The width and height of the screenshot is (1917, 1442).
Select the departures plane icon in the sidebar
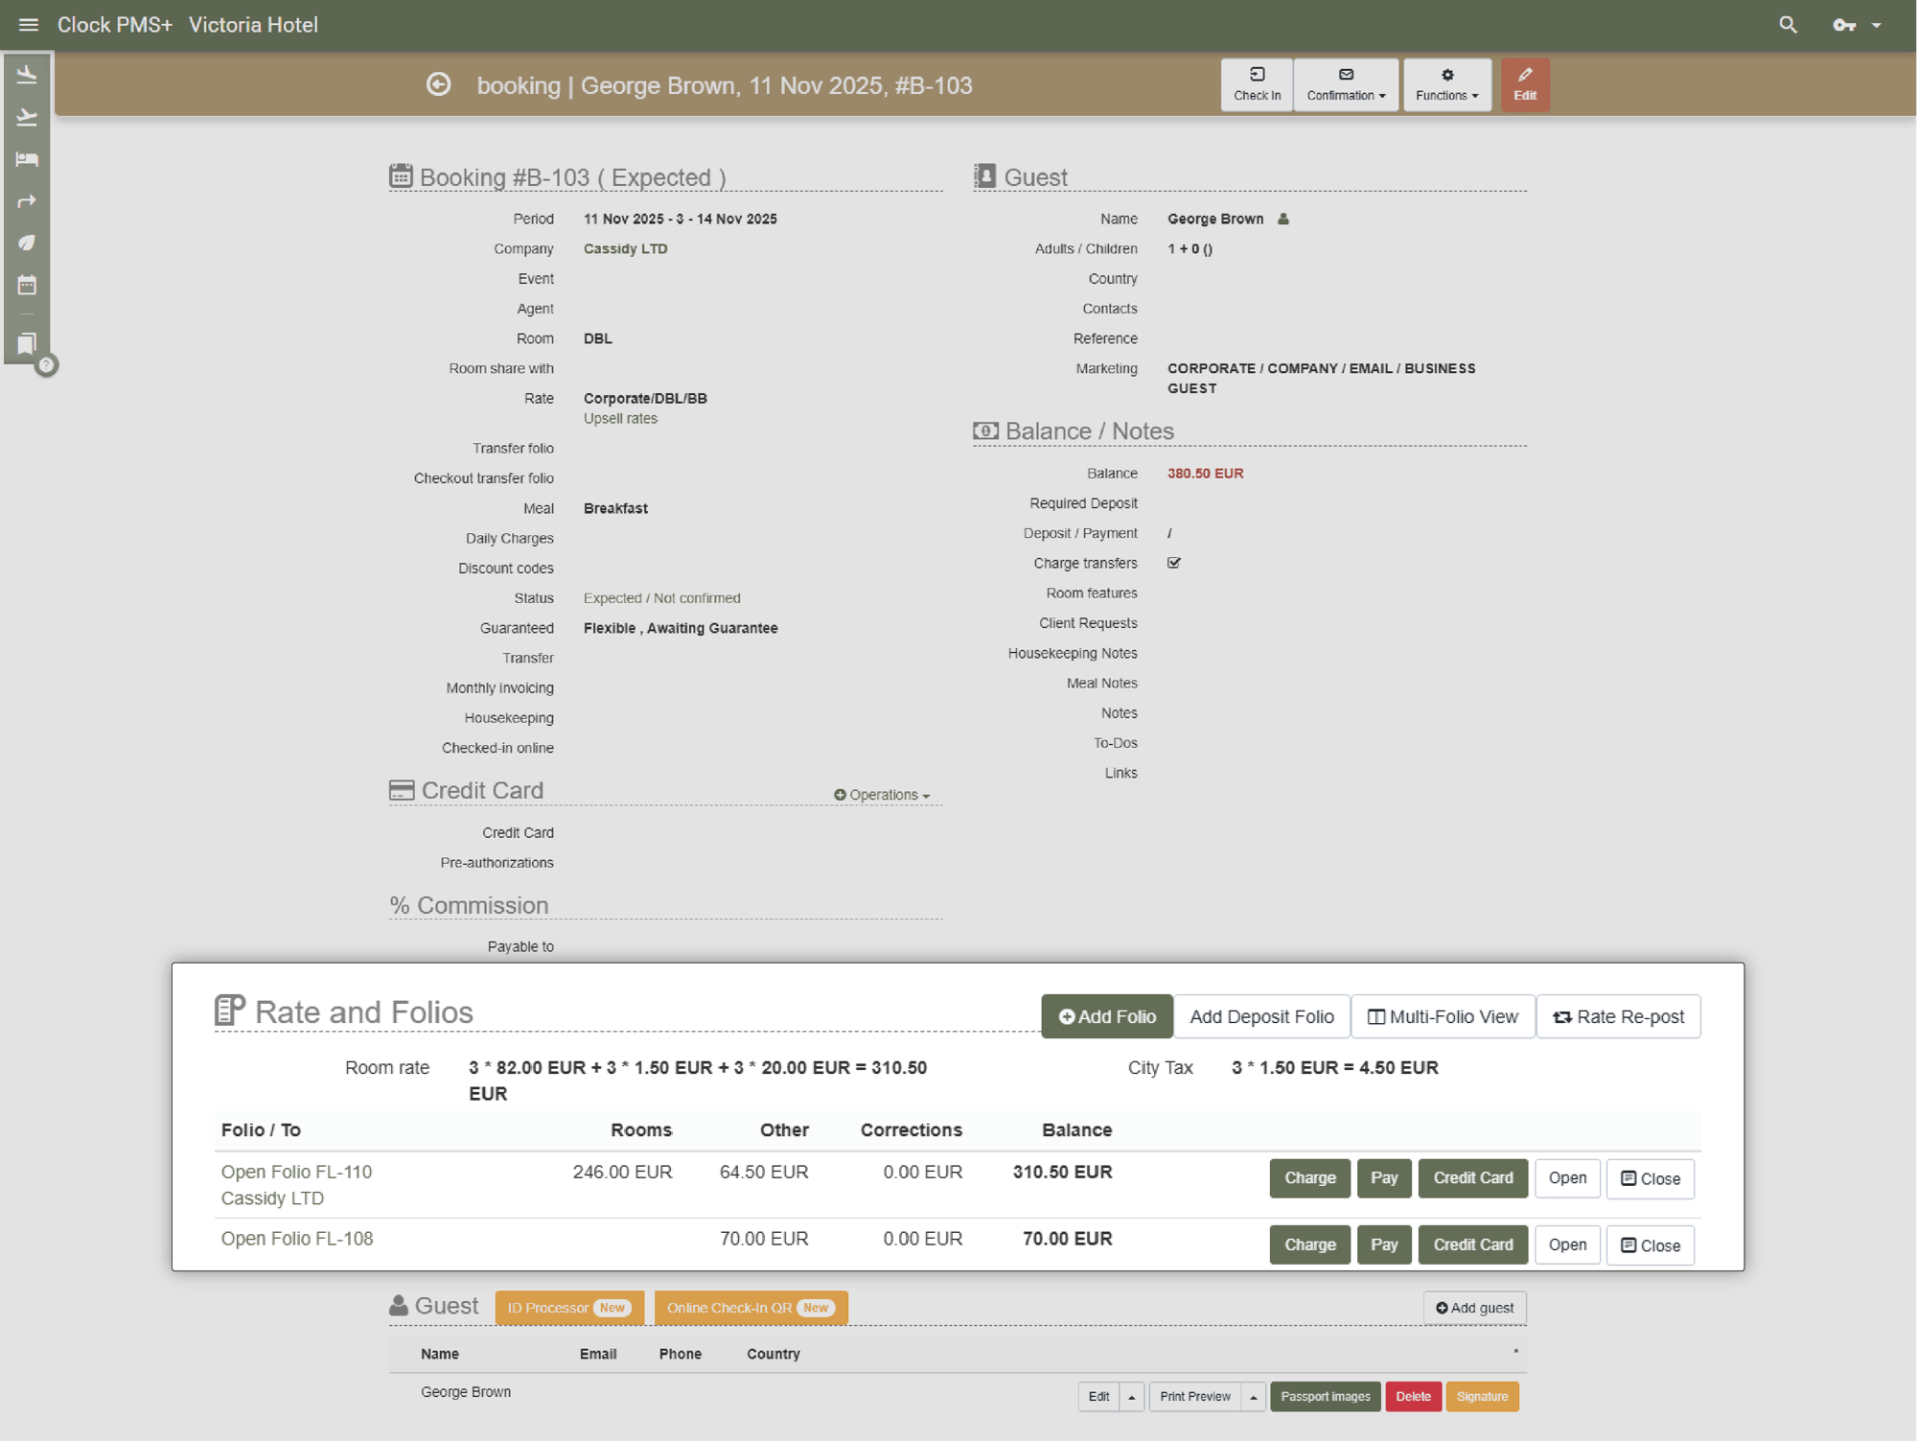27,117
